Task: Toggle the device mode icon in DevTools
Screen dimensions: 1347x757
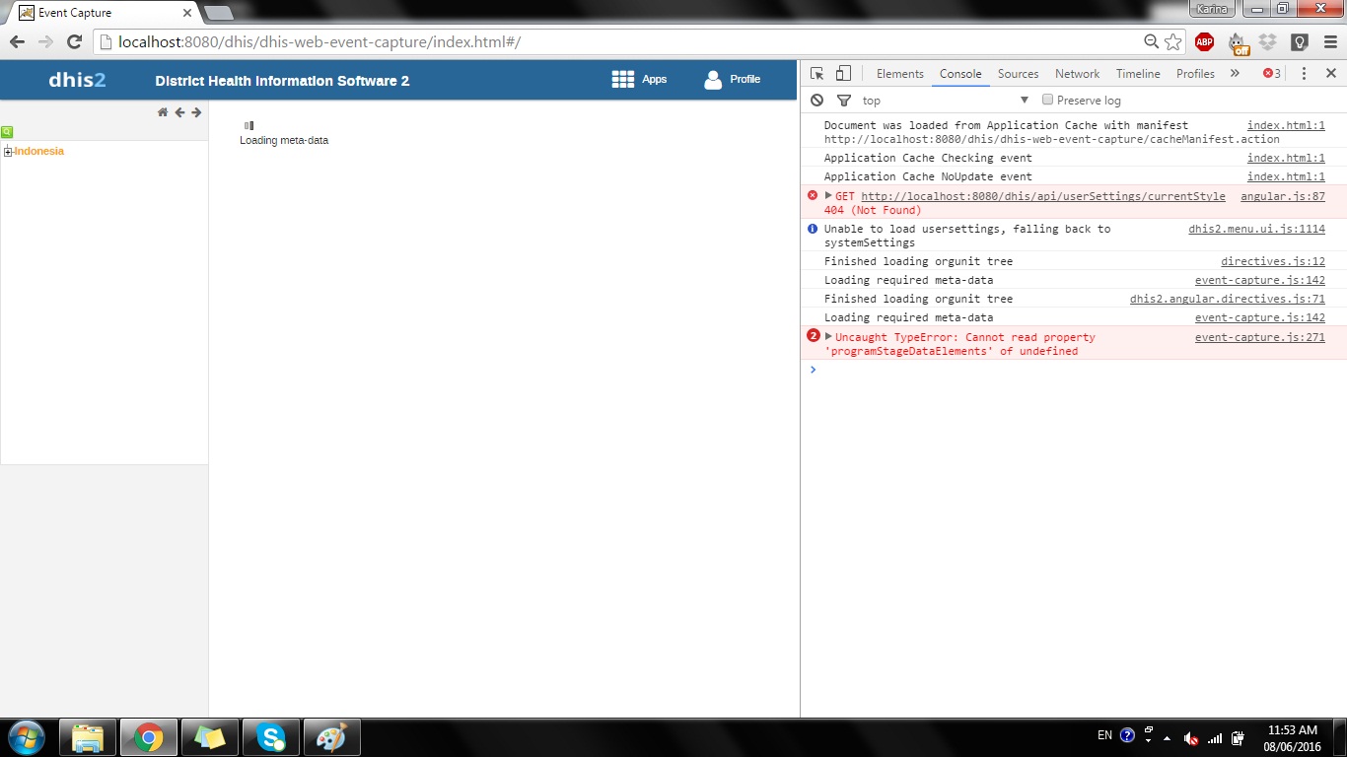Action: (x=843, y=74)
